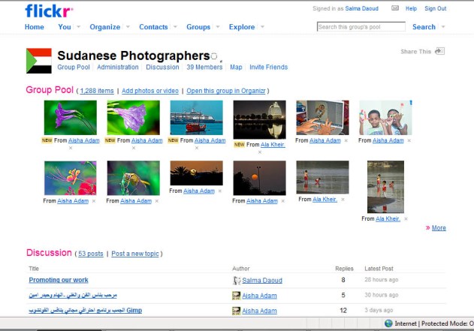The image size is (474, 331).
Task: Click the Internet zone globe in status bar
Action: (x=388, y=323)
